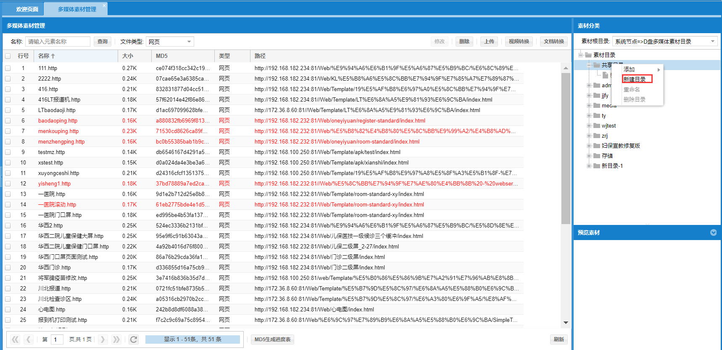Screen dimensions: 722x350
Task: Click the folder icon beside jjfy
Action: click(597, 95)
